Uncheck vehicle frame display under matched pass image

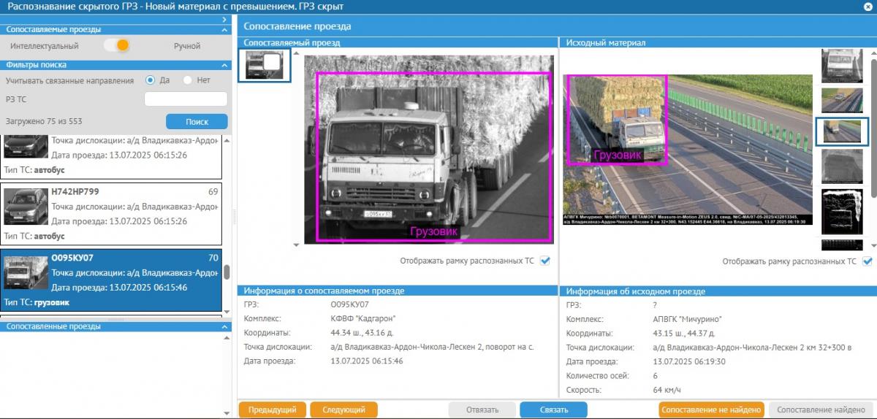(545, 261)
